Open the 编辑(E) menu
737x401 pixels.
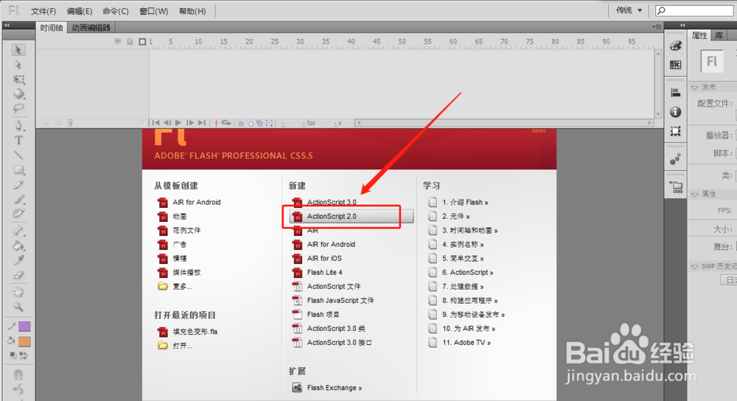80,11
